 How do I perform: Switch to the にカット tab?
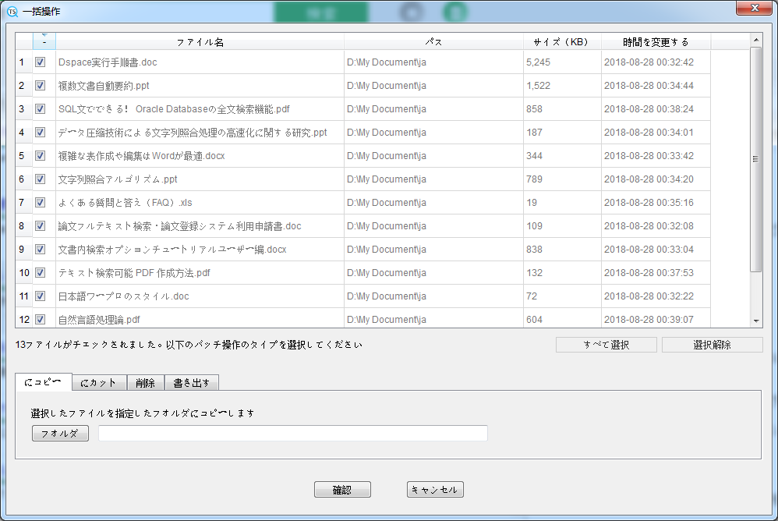[98, 382]
